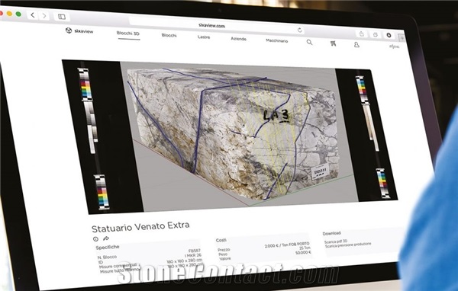
Task: Click the Scarica previsione produzione link
Action: [x=348, y=245]
